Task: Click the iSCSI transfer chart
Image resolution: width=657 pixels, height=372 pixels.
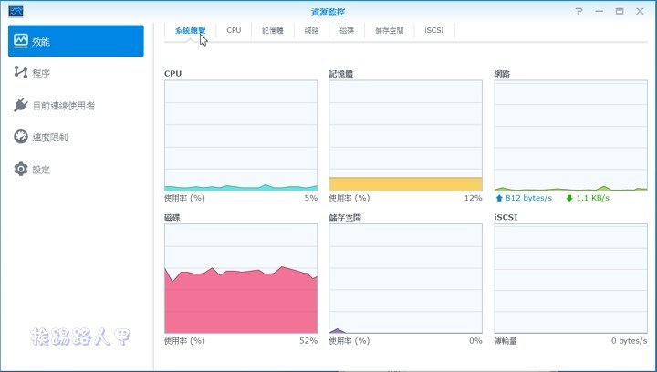Action: click(x=570, y=278)
